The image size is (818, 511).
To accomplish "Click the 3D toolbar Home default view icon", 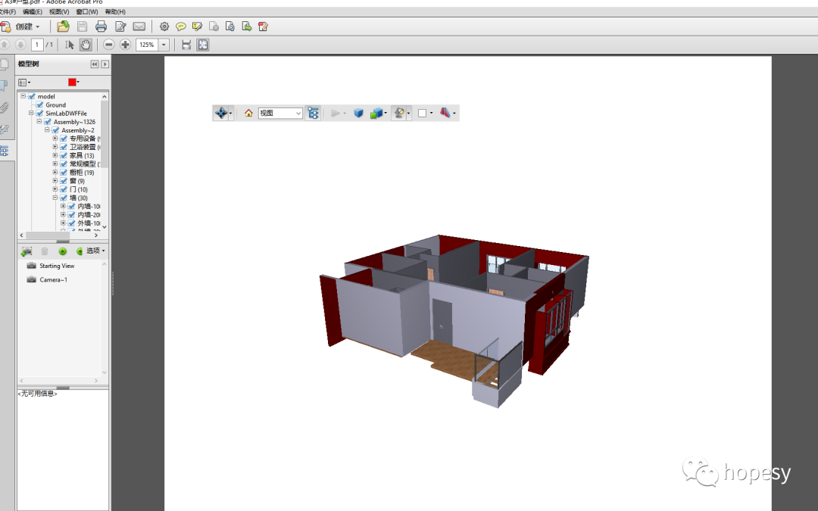I will pyautogui.click(x=248, y=113).
